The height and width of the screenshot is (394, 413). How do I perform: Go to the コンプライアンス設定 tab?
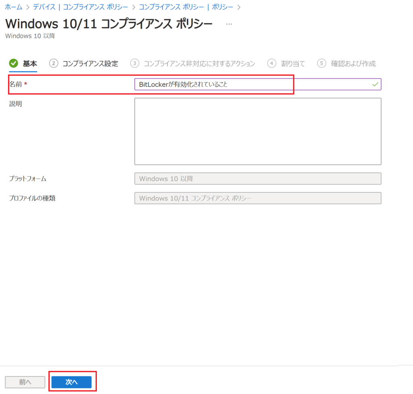[x=90, y=63]
